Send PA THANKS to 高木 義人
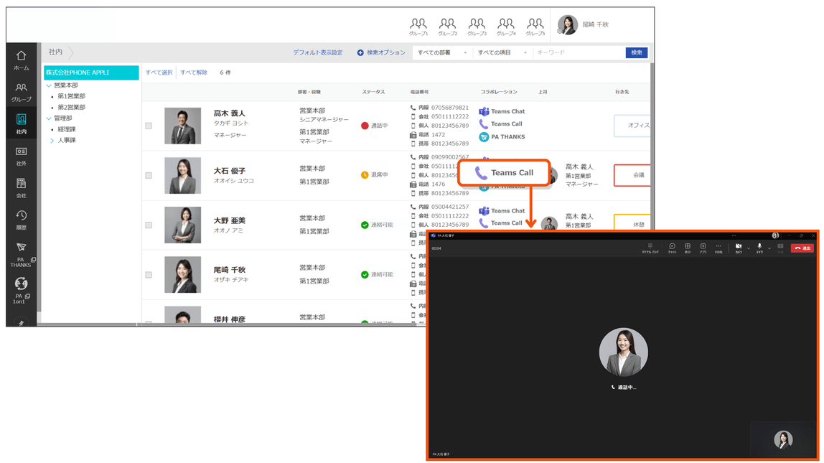The height and width of the screenshot is (463, 824). click(x=502, y=136)
